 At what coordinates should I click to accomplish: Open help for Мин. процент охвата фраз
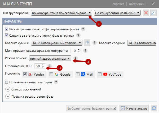[85, 50]
